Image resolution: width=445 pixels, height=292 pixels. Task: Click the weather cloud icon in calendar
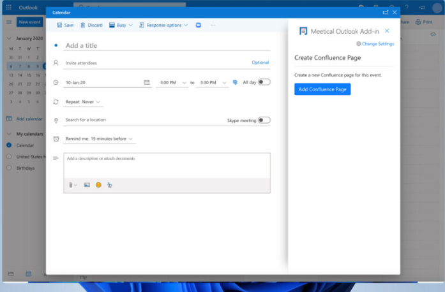(433, 34)
